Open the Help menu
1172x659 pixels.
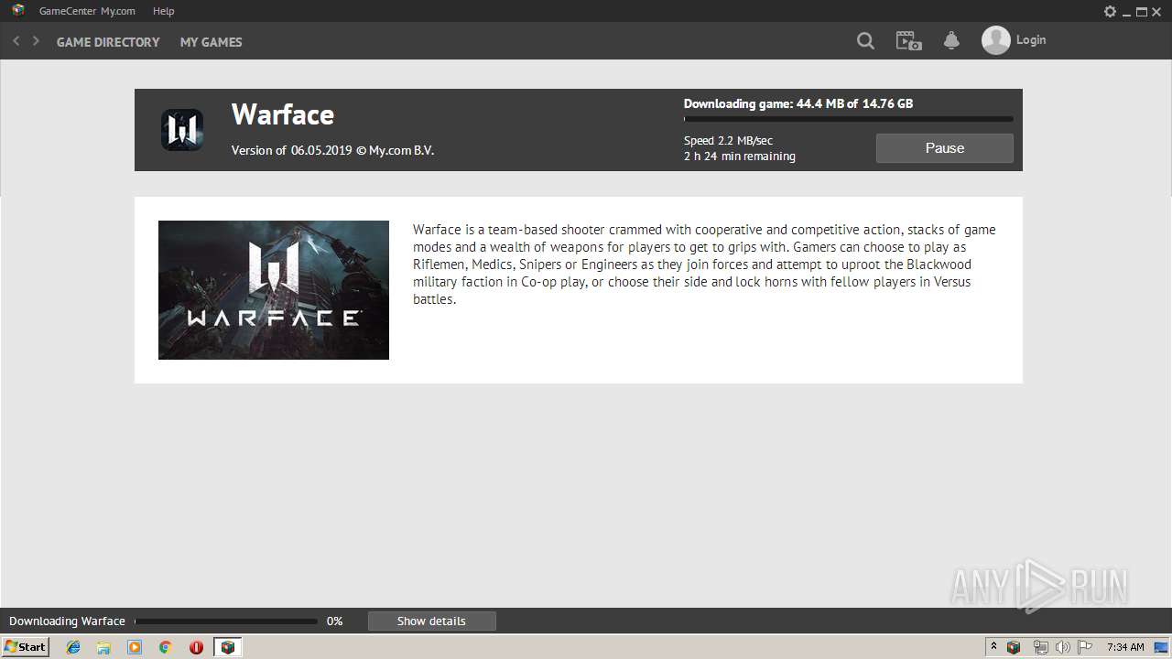pyautogui.click(x=164, y=11)
